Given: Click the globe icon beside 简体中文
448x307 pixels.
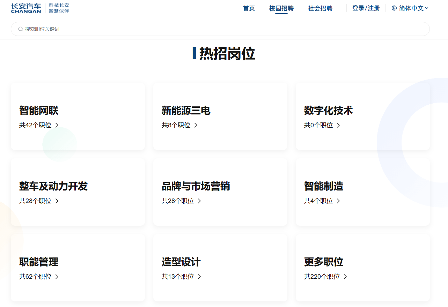Looking at the screenshot, I should [x=394, y=8].
